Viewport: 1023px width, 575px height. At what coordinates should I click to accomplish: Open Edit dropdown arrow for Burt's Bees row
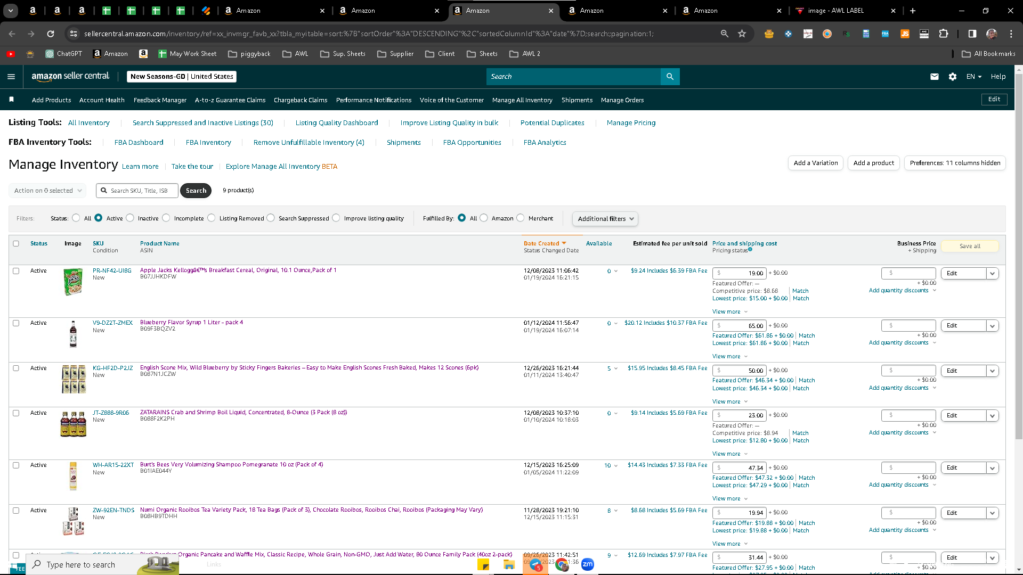[x=993, y=468]
